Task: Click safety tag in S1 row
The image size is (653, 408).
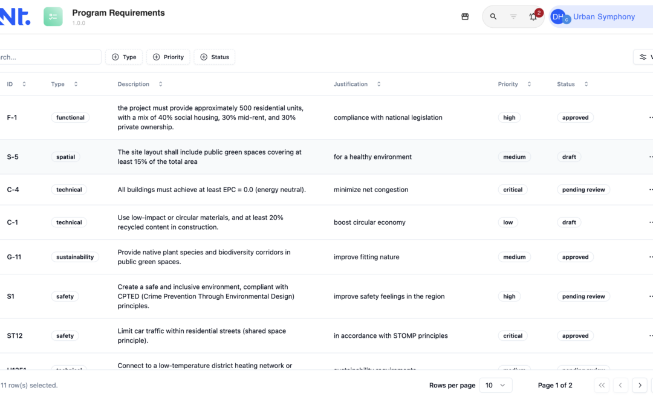Action: tap(65, 296)
